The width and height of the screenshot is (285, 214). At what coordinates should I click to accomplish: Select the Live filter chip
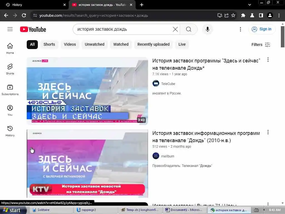(x=182, y=44)
